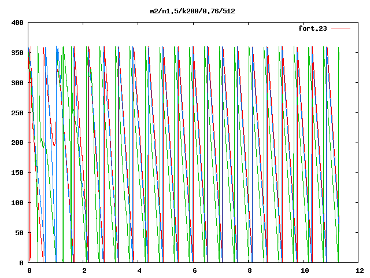Screen dimensions: 370x278
Task: Click the y-axis label 400
Action: coord(17,23)
